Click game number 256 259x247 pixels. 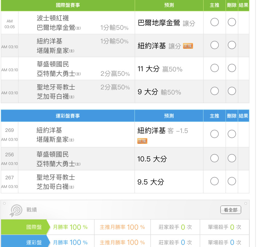pyautogui.click(x=9, y=155)
